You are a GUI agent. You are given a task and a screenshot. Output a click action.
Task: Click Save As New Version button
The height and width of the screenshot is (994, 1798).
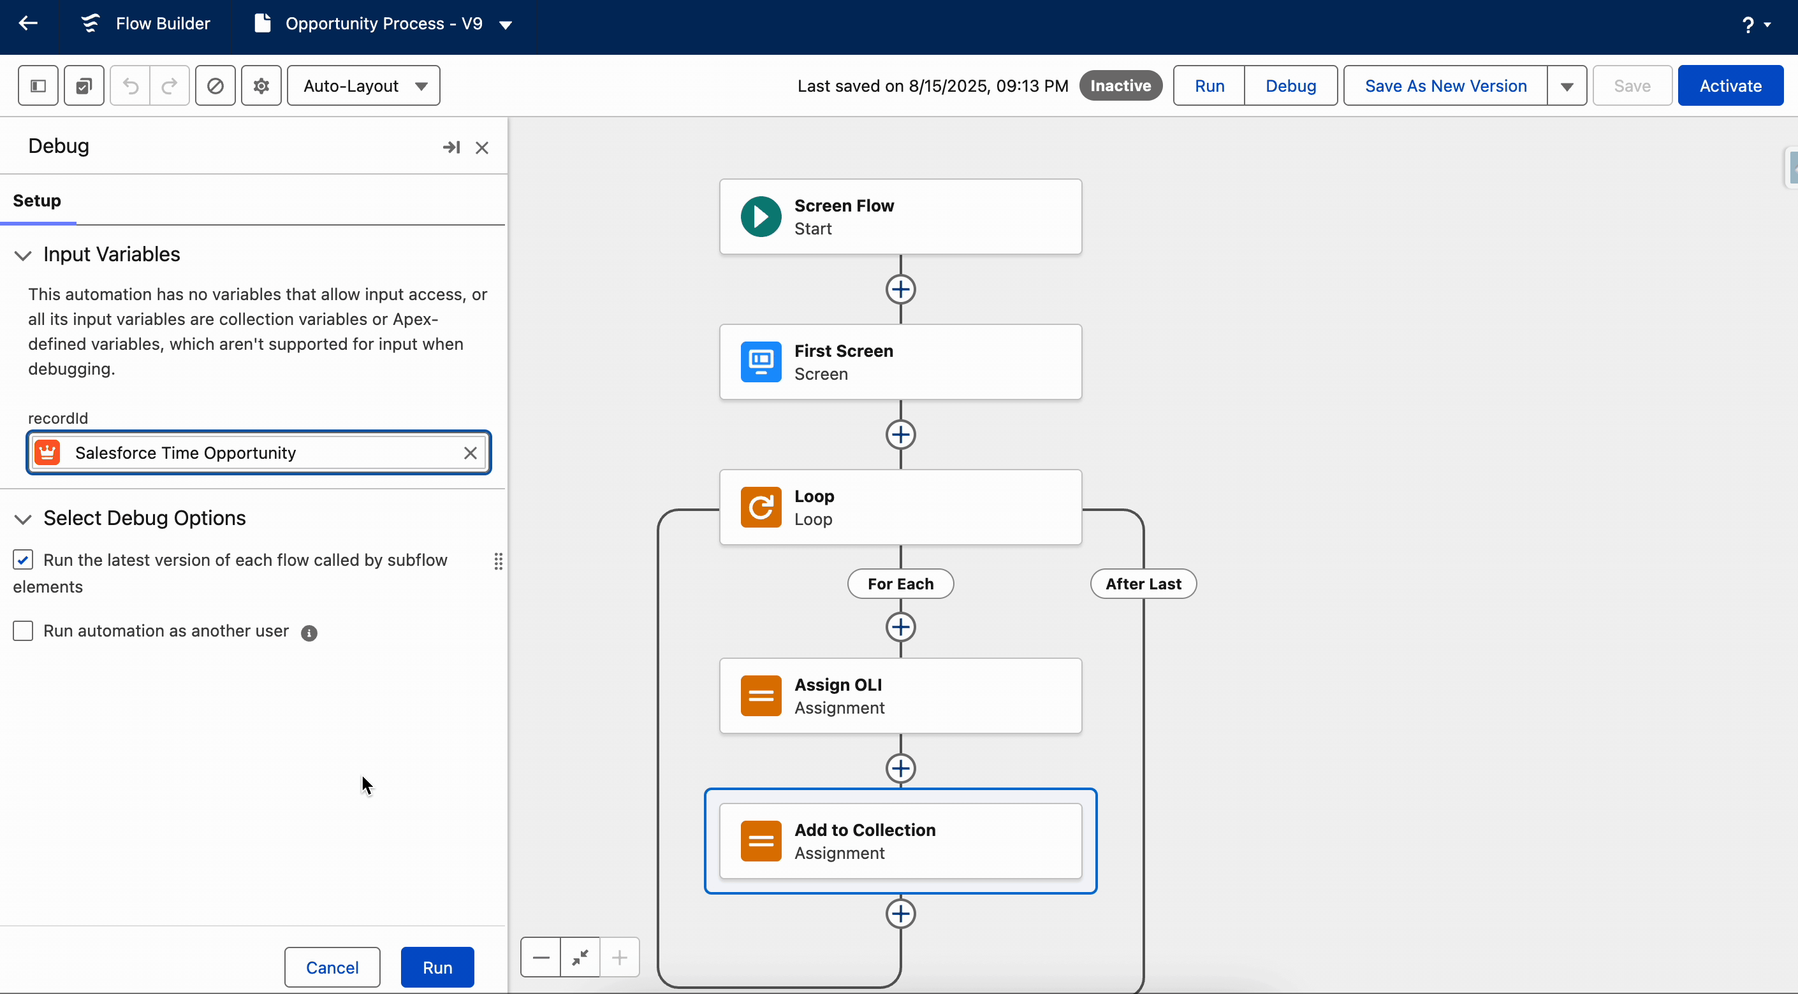(x=1445, y=86)
